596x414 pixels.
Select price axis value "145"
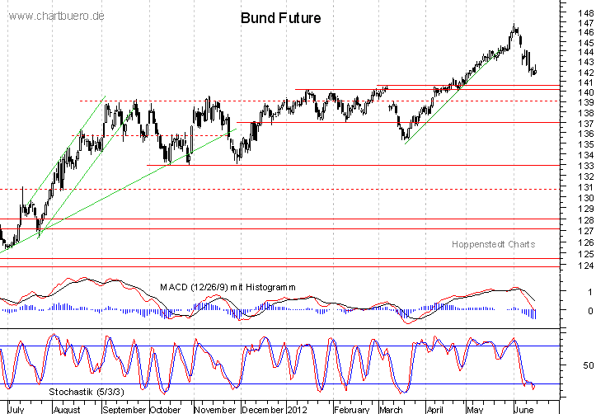pos(585,43)
